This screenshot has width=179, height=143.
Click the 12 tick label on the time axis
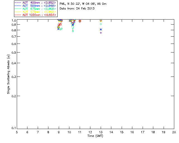pos(90,132)
